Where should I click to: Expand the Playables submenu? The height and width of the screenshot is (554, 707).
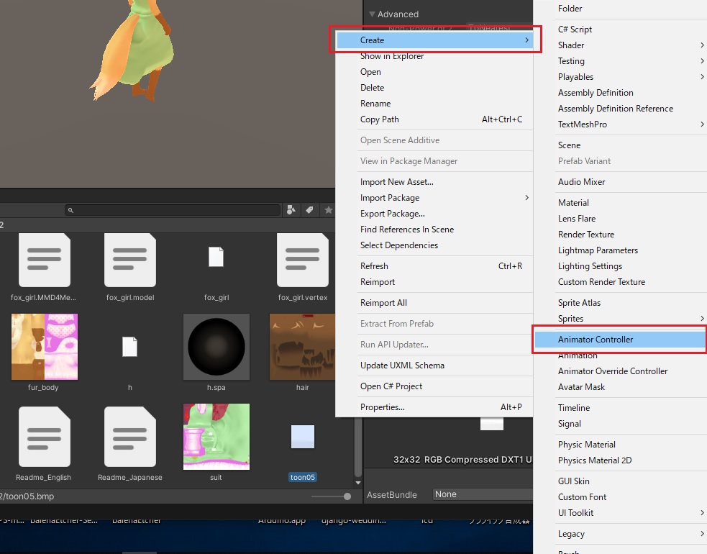pos(620,77)
